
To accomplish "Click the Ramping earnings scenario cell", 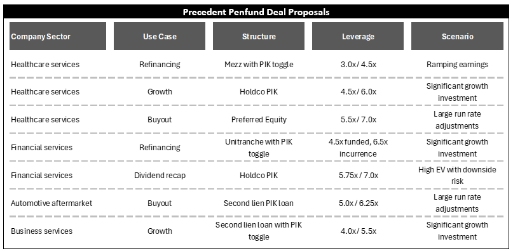I will (x=457, y=65).
